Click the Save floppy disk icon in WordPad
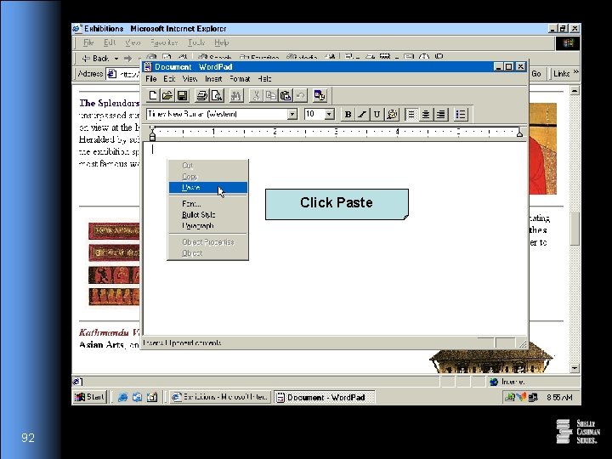Viewport: 612px width, 459px height. tap(182, 95)
